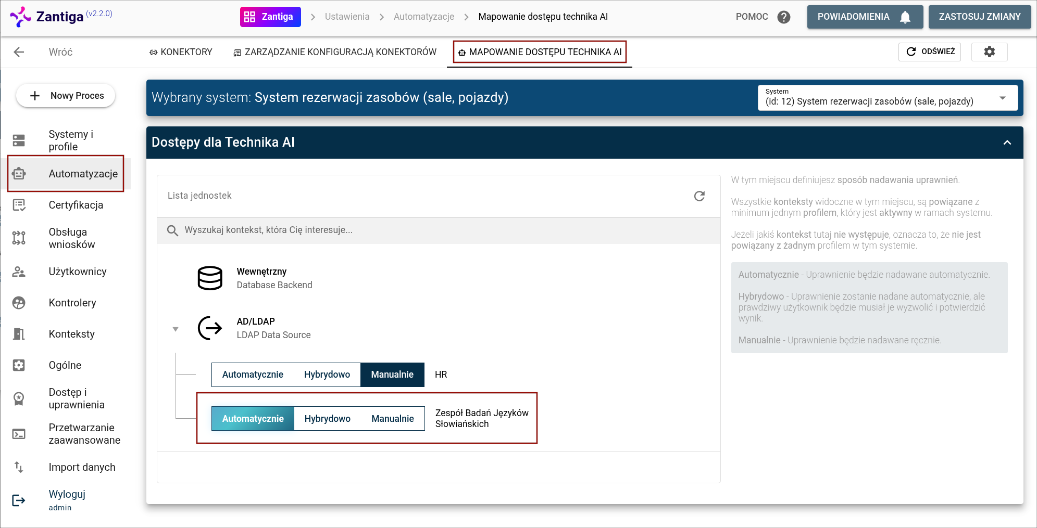Click the context search input field
Screen dimensions: 1037x528
click(438, 230)
